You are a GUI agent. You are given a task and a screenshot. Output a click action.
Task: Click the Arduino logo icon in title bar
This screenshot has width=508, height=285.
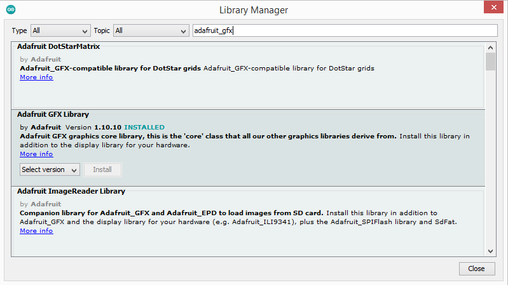click(11, 10)
